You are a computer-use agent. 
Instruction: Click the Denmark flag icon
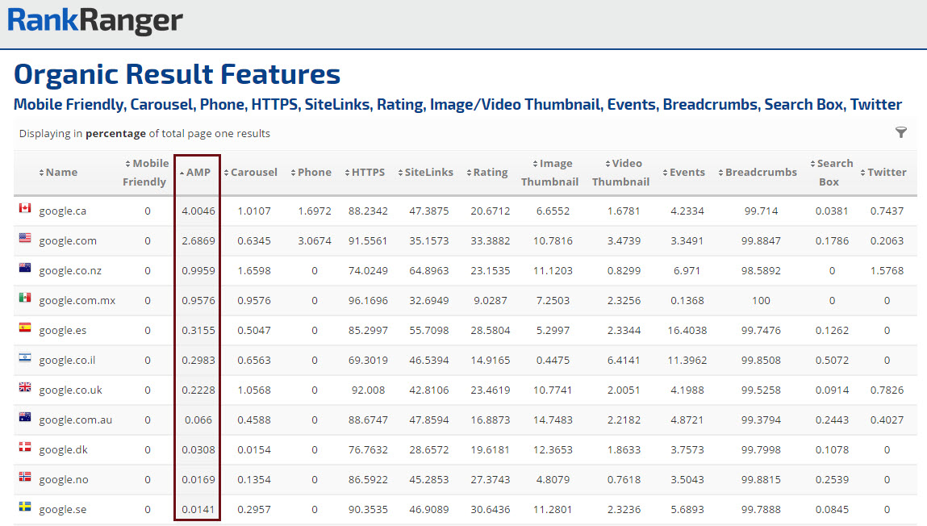point(24,448)
